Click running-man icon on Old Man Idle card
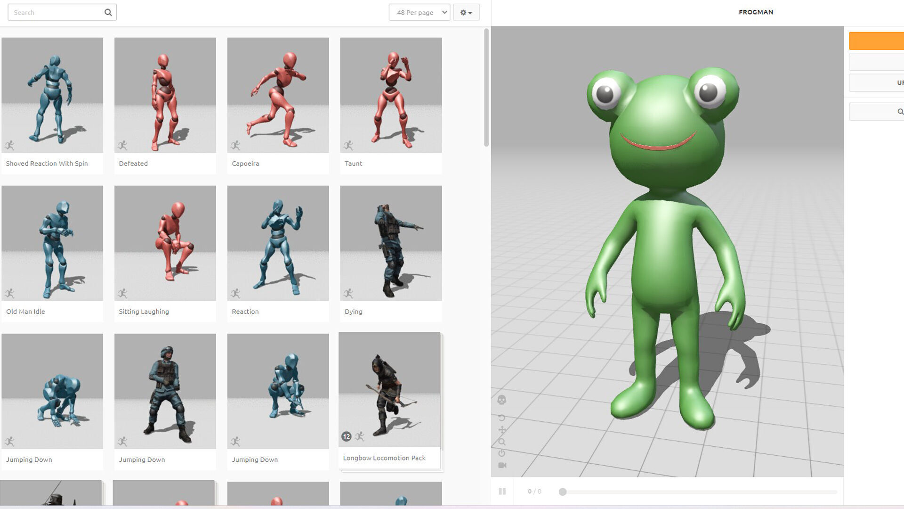Viewport: 904px width, 509px height. click(10, 293)
